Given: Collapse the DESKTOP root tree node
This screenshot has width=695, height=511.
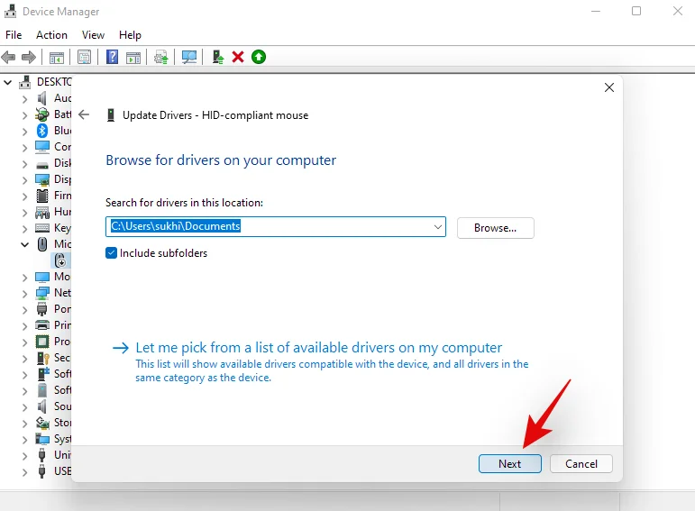Looking at the screenshot, I should 8,82.
